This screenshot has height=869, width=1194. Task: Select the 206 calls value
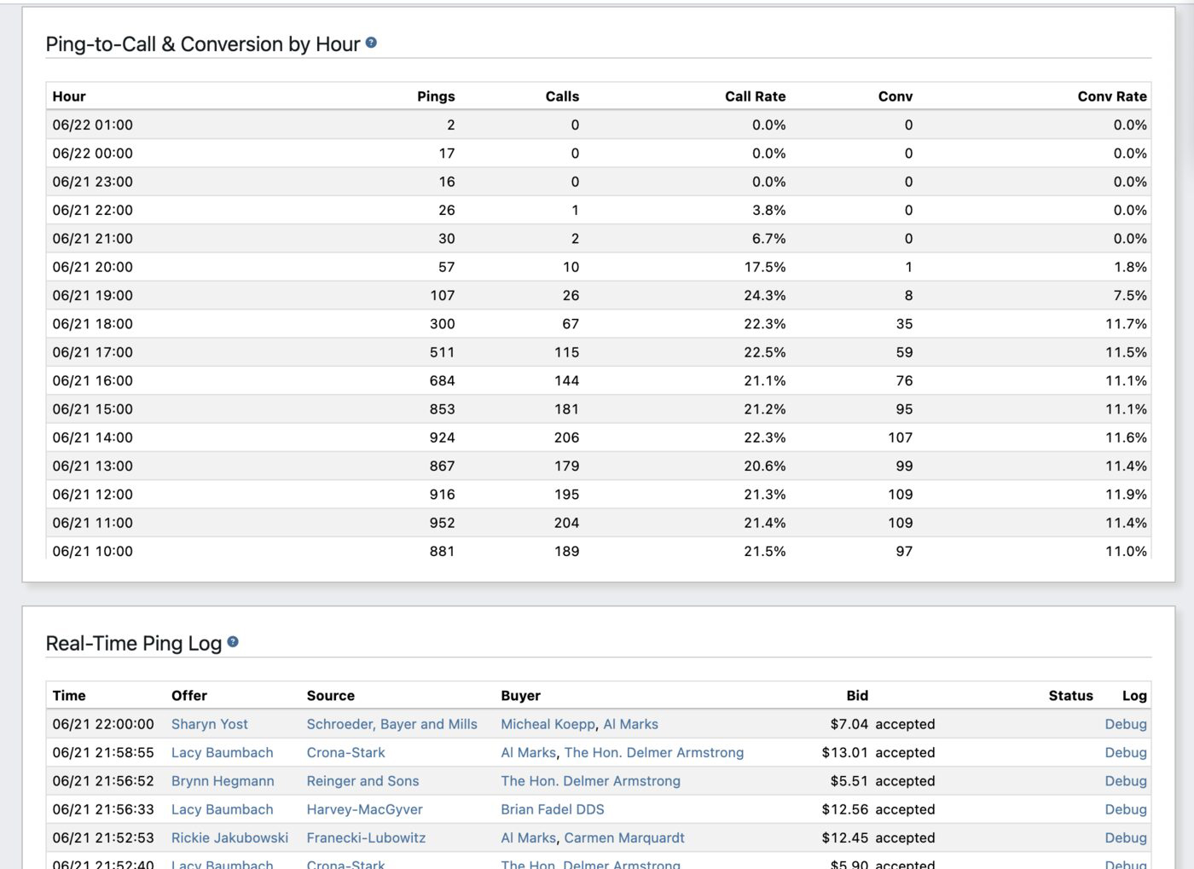pyautogui.click(x=567, y=437)
